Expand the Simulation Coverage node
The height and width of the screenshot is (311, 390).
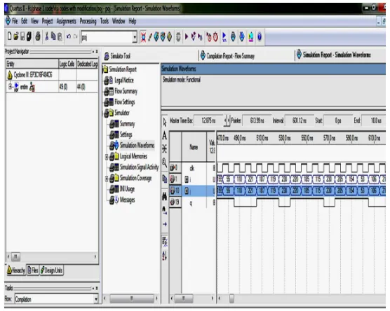pos(107,179)
